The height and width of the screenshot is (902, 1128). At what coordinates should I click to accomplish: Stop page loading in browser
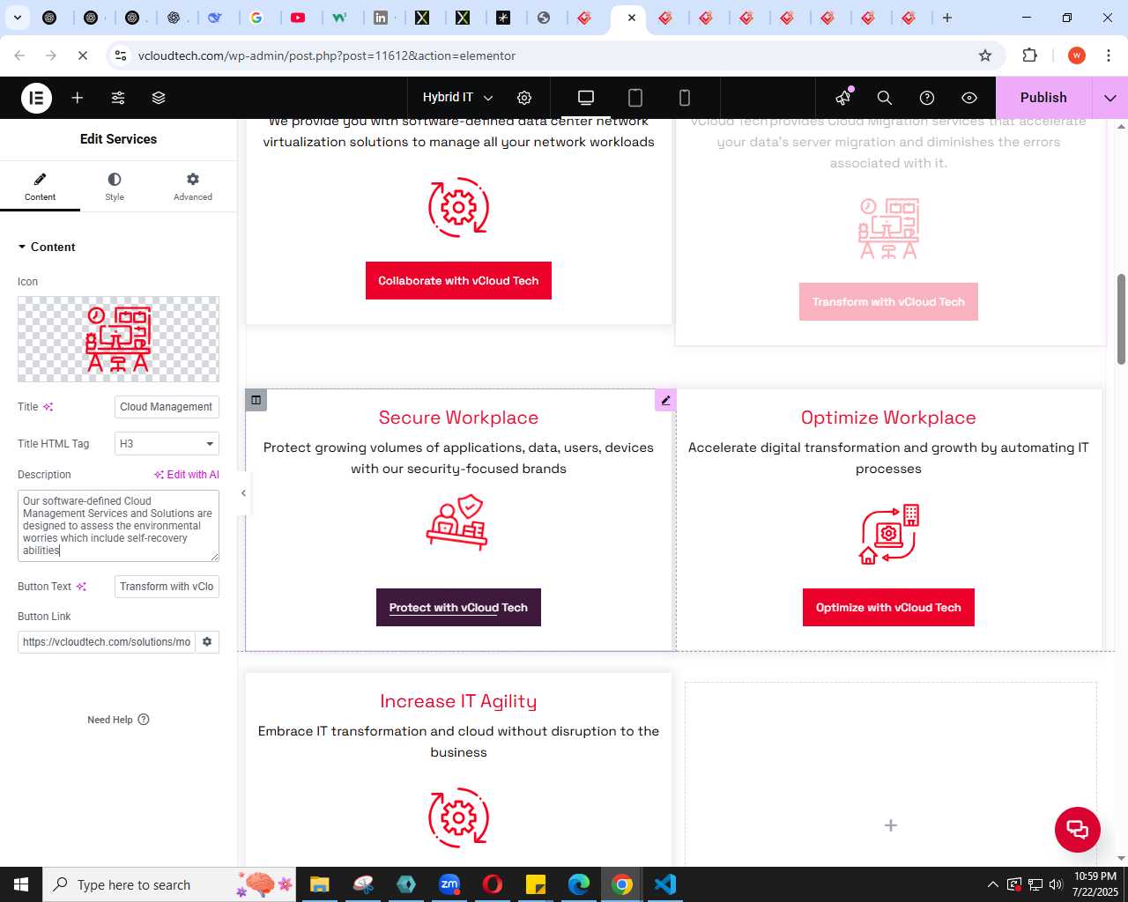click(83, 55)
